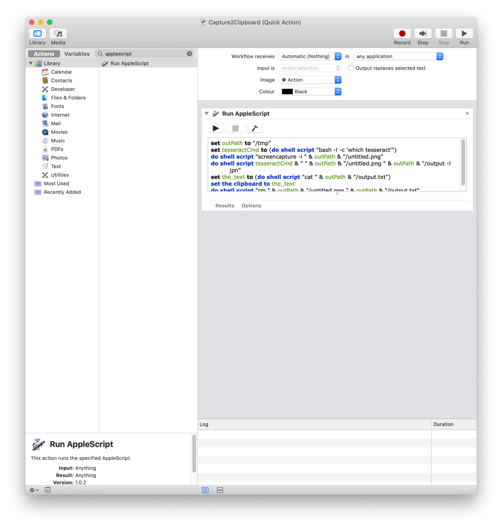Open the gear options menu at bottom left
This screenshot has width=502, height=528.
pos(34,490)
